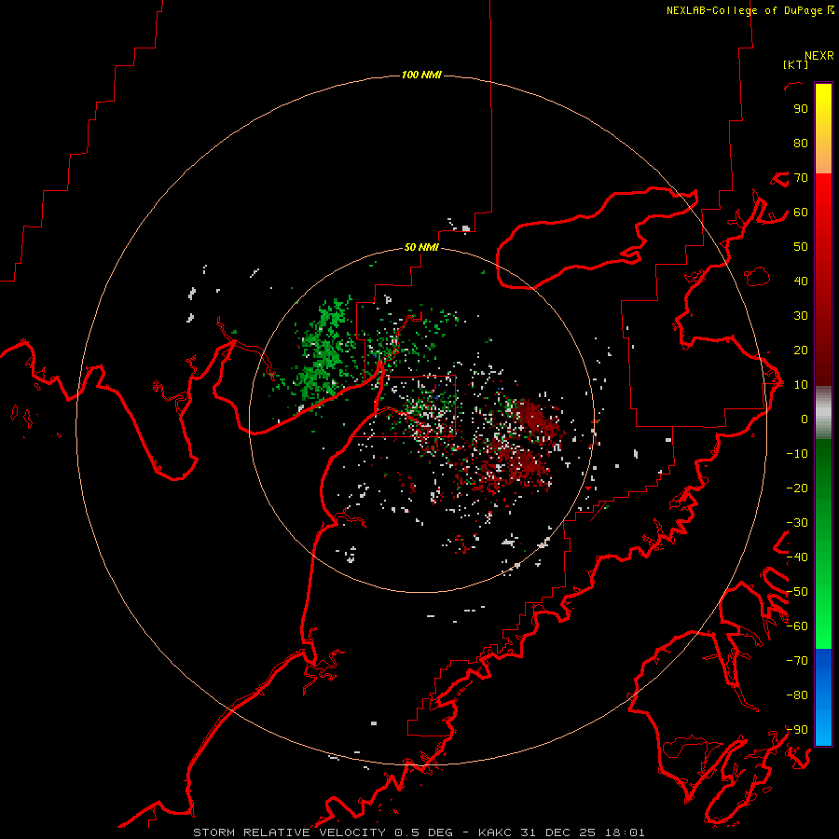Select the -20 kt value on the scale

coord(797,488)
